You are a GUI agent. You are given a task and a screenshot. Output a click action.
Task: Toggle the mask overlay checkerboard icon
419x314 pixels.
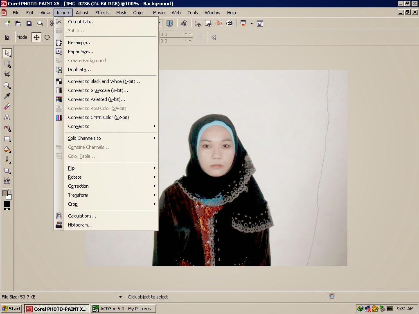point(230,23)
